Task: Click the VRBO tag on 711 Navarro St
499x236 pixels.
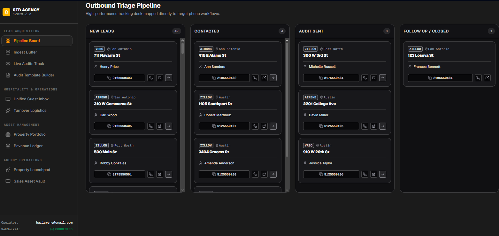Action: click(99, 49)
